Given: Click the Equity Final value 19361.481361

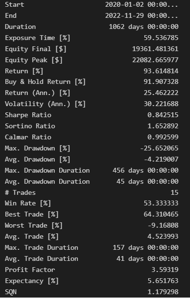Looking at the screenshot, I should point(155,49).
